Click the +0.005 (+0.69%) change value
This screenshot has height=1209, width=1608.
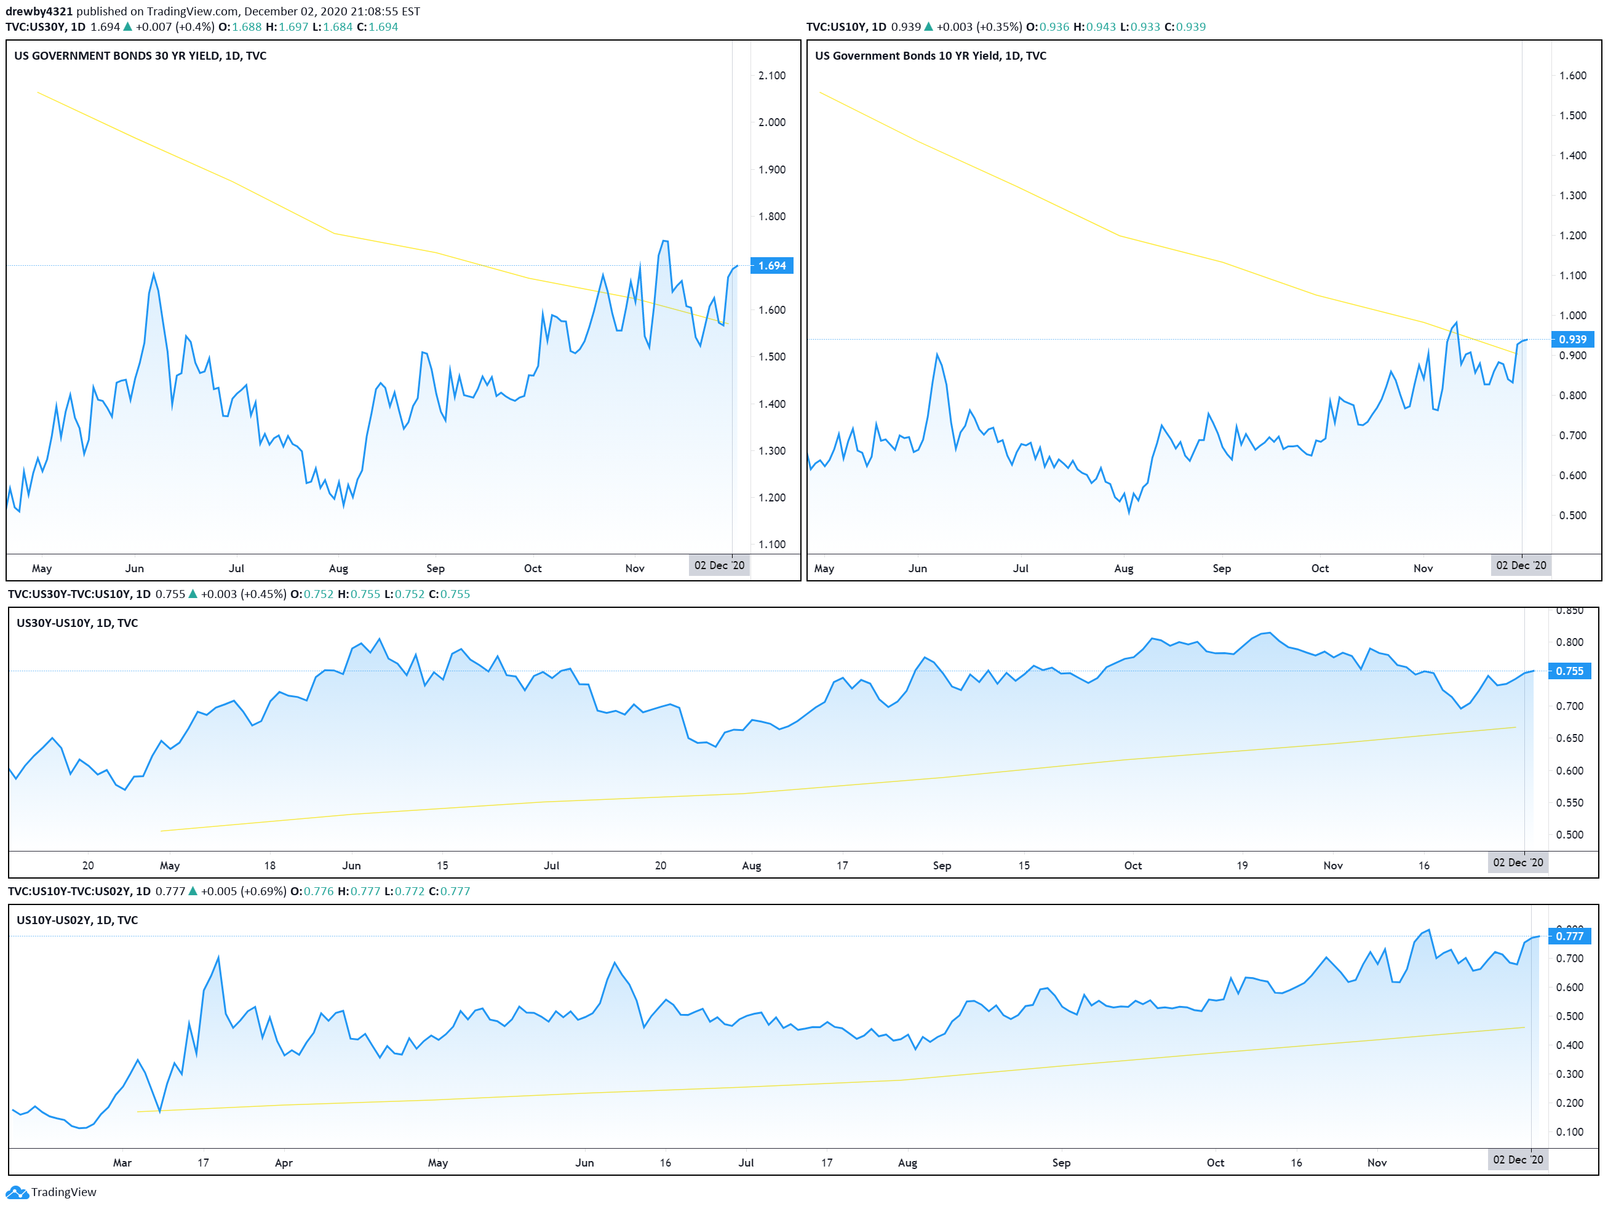(244, 892)
